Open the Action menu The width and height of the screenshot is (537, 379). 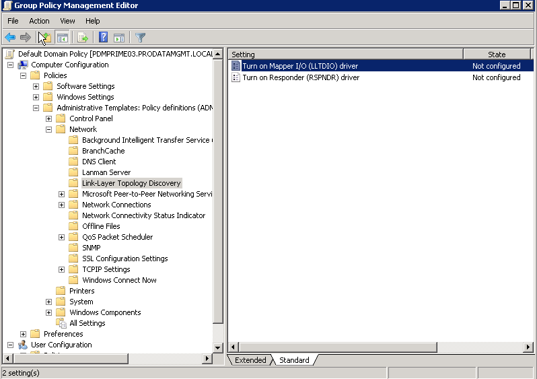click(x=39, y=21)
